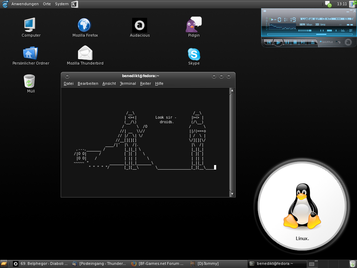Switch to Belphegor - Diaboli taskbar entry

pyautogui.click(x=40, y=264)
